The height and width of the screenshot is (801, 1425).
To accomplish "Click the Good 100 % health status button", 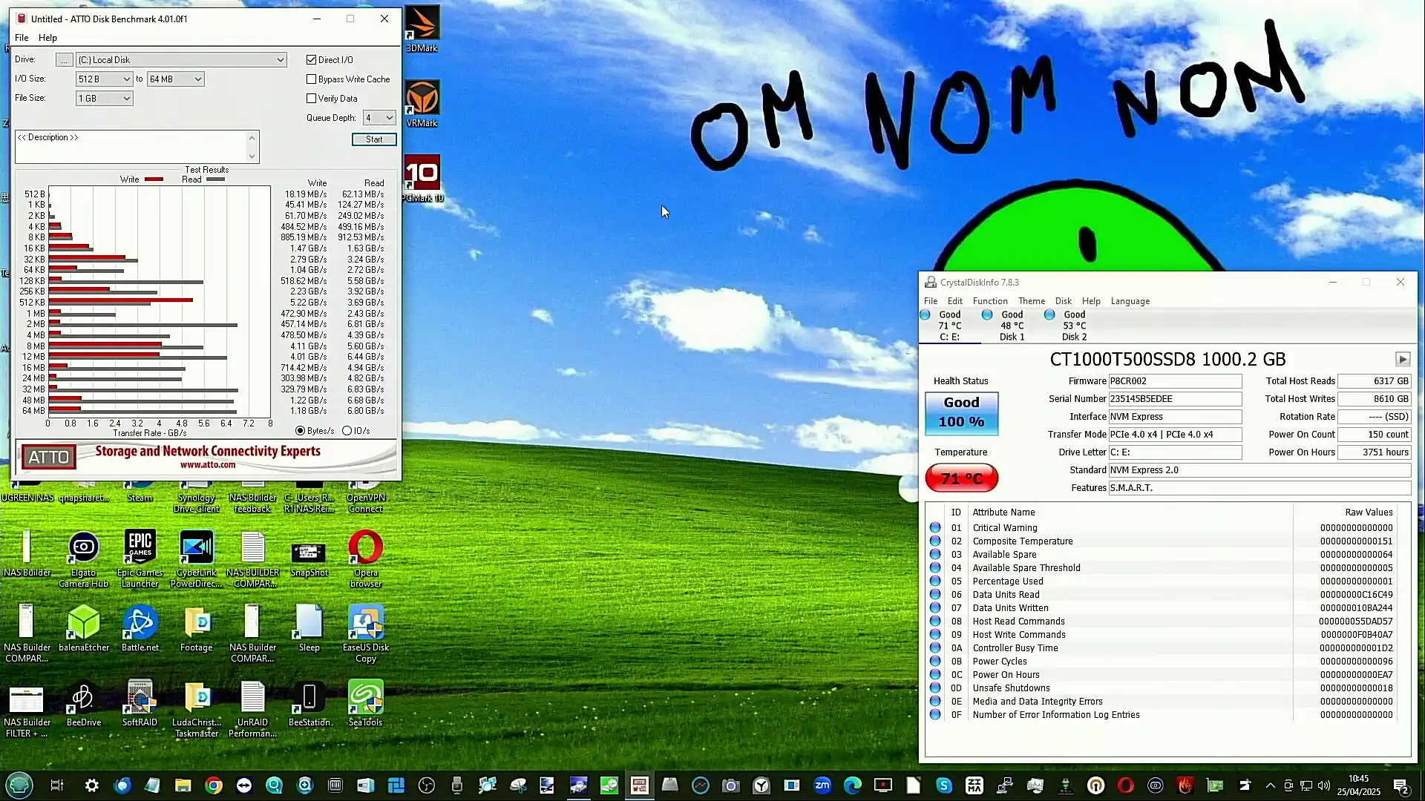I will click(961, 413).
